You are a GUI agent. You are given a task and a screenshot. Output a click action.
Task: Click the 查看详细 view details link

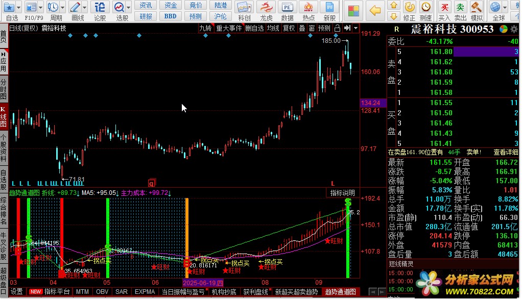click(x=506, y=152)
